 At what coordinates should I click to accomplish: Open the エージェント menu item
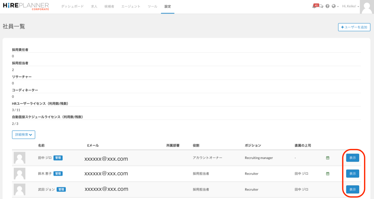pos(131,6)
